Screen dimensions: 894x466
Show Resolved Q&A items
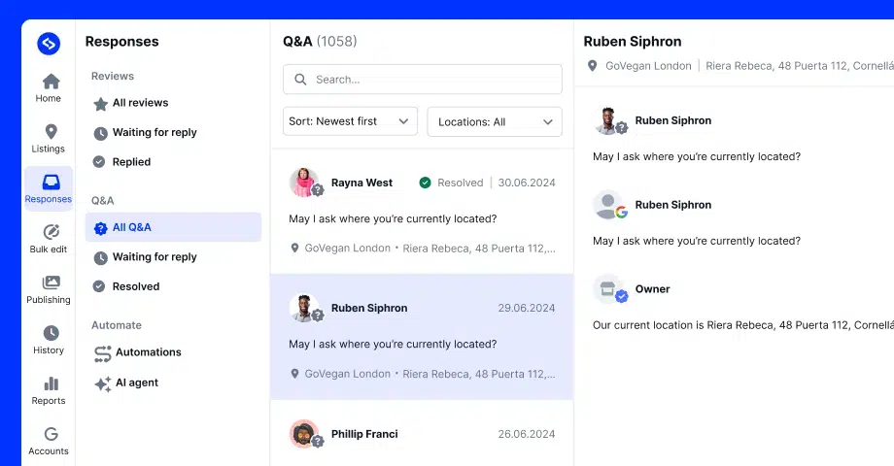click(x=135, y=286)
